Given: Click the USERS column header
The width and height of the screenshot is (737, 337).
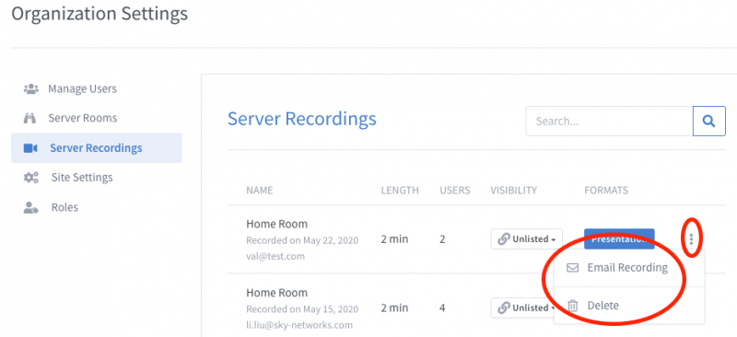Looking at the screenshot, I should (x=455, y=191).
